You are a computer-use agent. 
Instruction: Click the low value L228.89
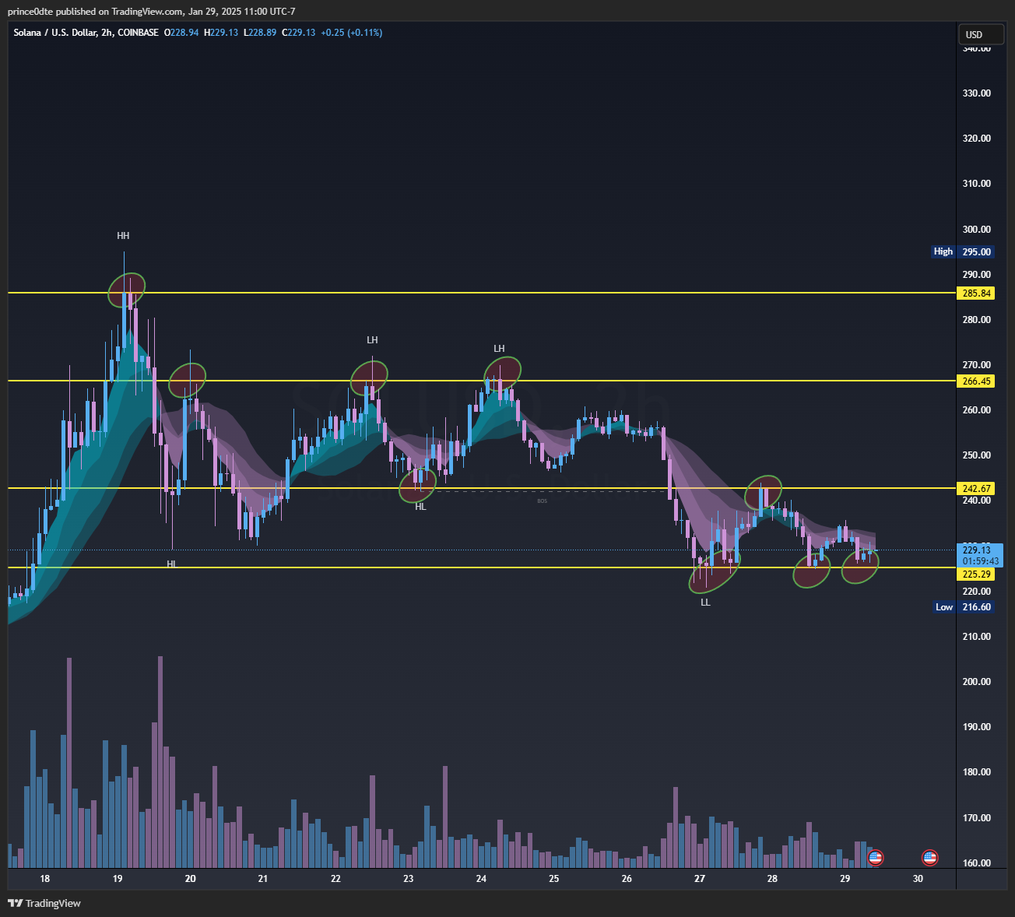pos(260,33)
